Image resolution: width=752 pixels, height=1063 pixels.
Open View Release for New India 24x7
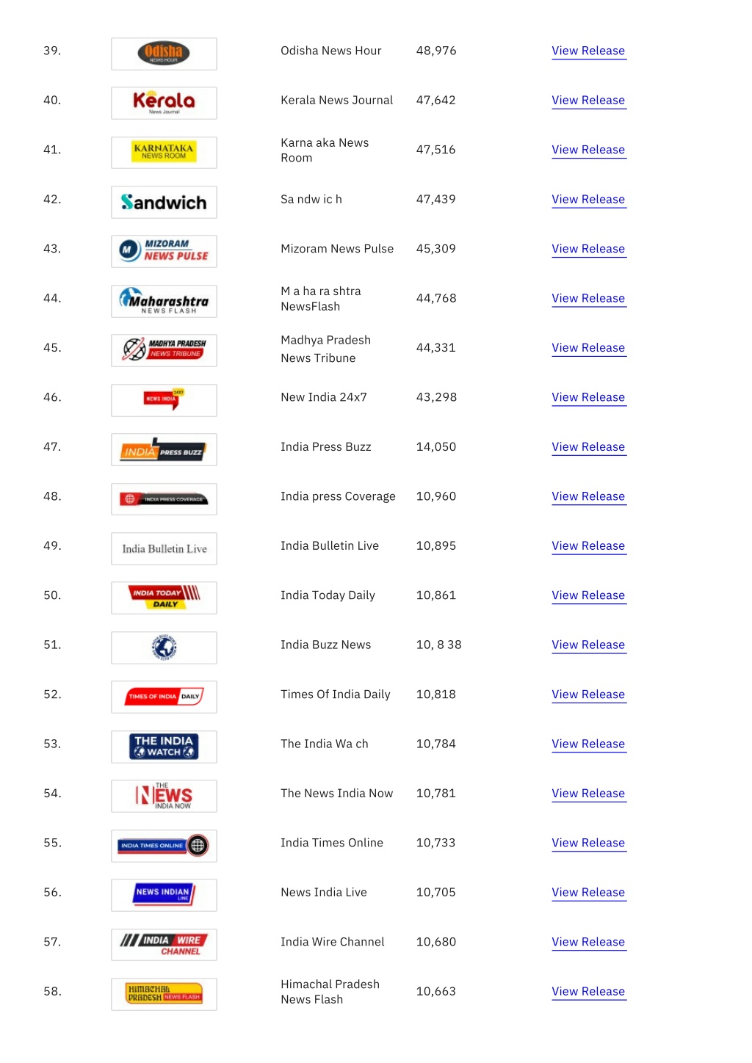pyautogui.click(x=588, y=397)
